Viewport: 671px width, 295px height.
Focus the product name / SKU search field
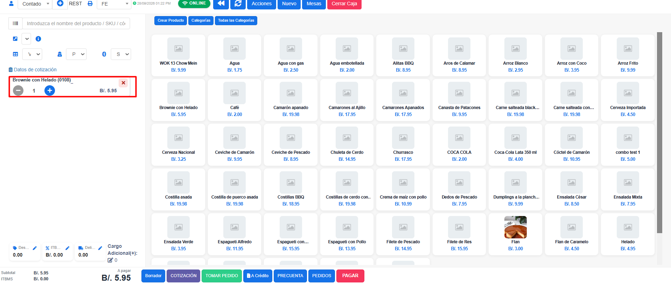coord(76,23)
